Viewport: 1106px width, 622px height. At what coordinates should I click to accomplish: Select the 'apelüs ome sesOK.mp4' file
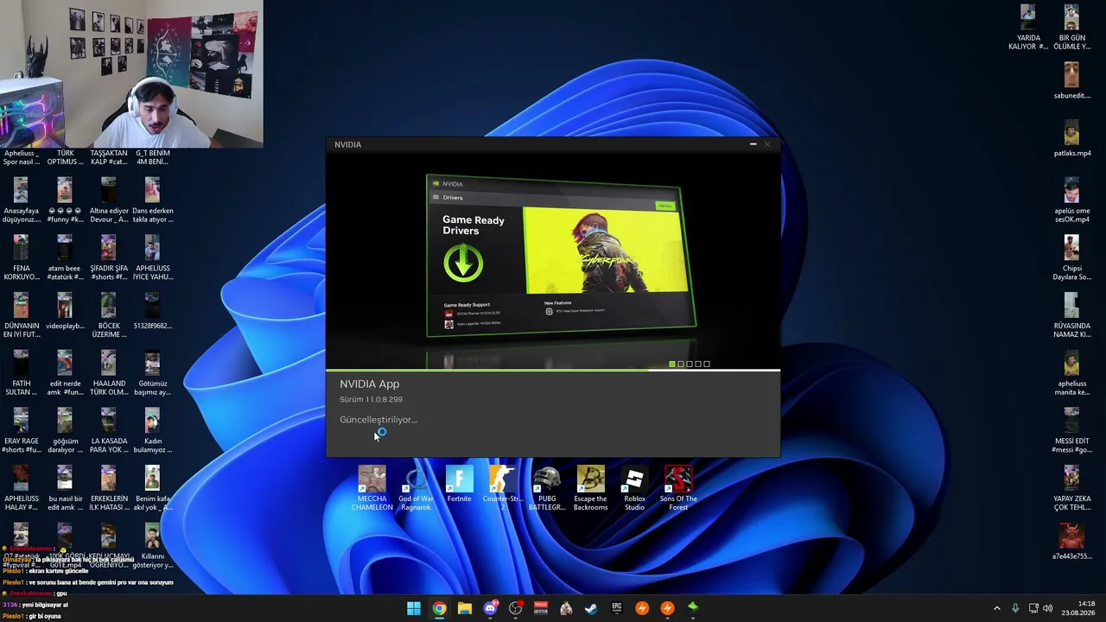[x=1071, y=200]
